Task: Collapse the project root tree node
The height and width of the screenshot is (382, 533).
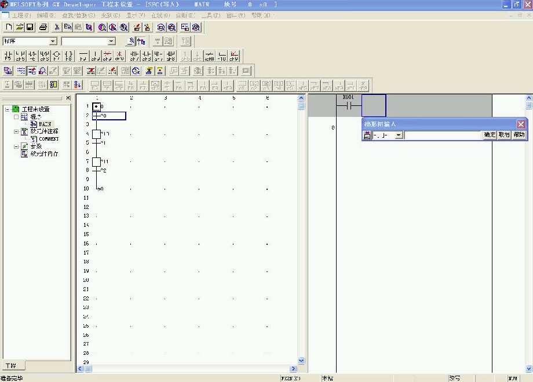Action: 7,109
